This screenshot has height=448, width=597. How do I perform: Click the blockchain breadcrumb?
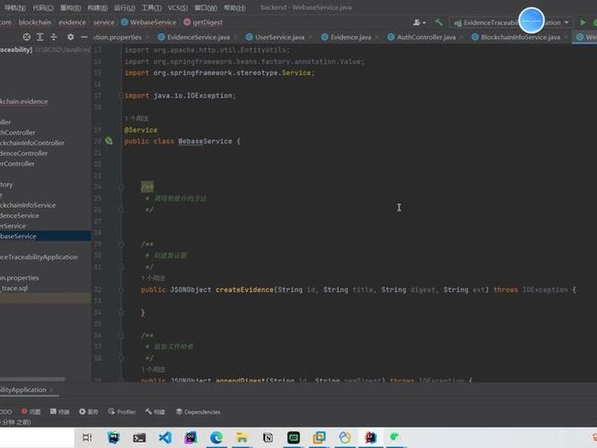(34, 22)
